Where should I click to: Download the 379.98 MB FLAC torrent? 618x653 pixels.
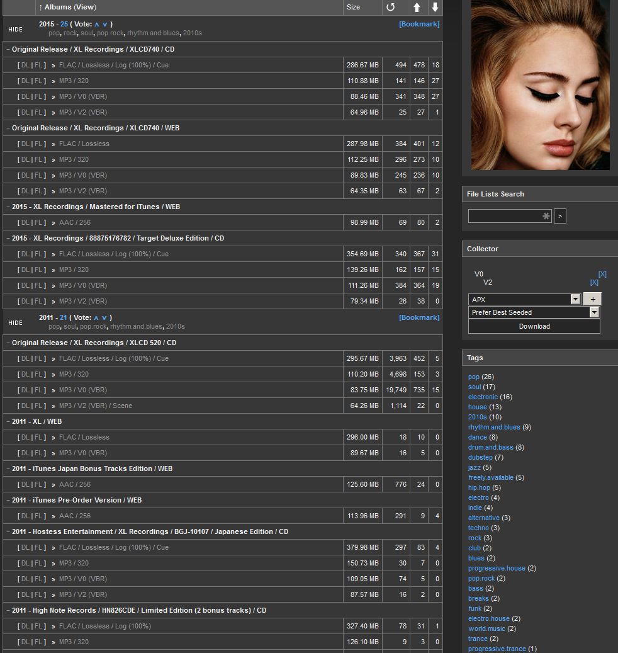tap(25, 548)
